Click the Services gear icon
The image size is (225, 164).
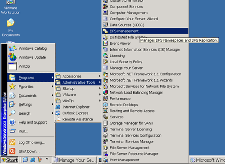(x=105, y=117)
